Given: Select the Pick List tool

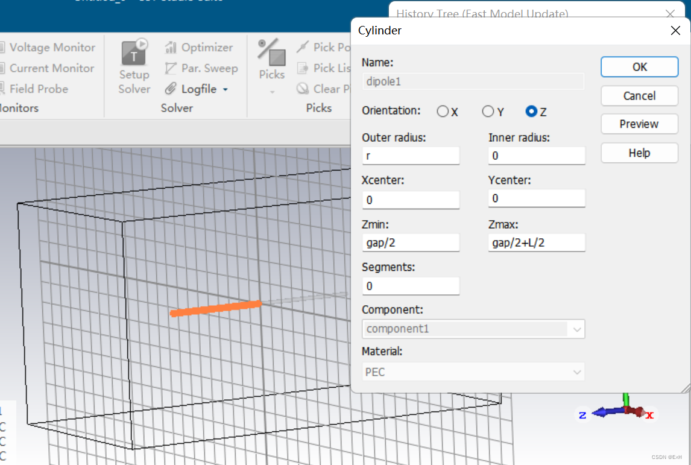Looking at the screenshot, I should 324,68.
